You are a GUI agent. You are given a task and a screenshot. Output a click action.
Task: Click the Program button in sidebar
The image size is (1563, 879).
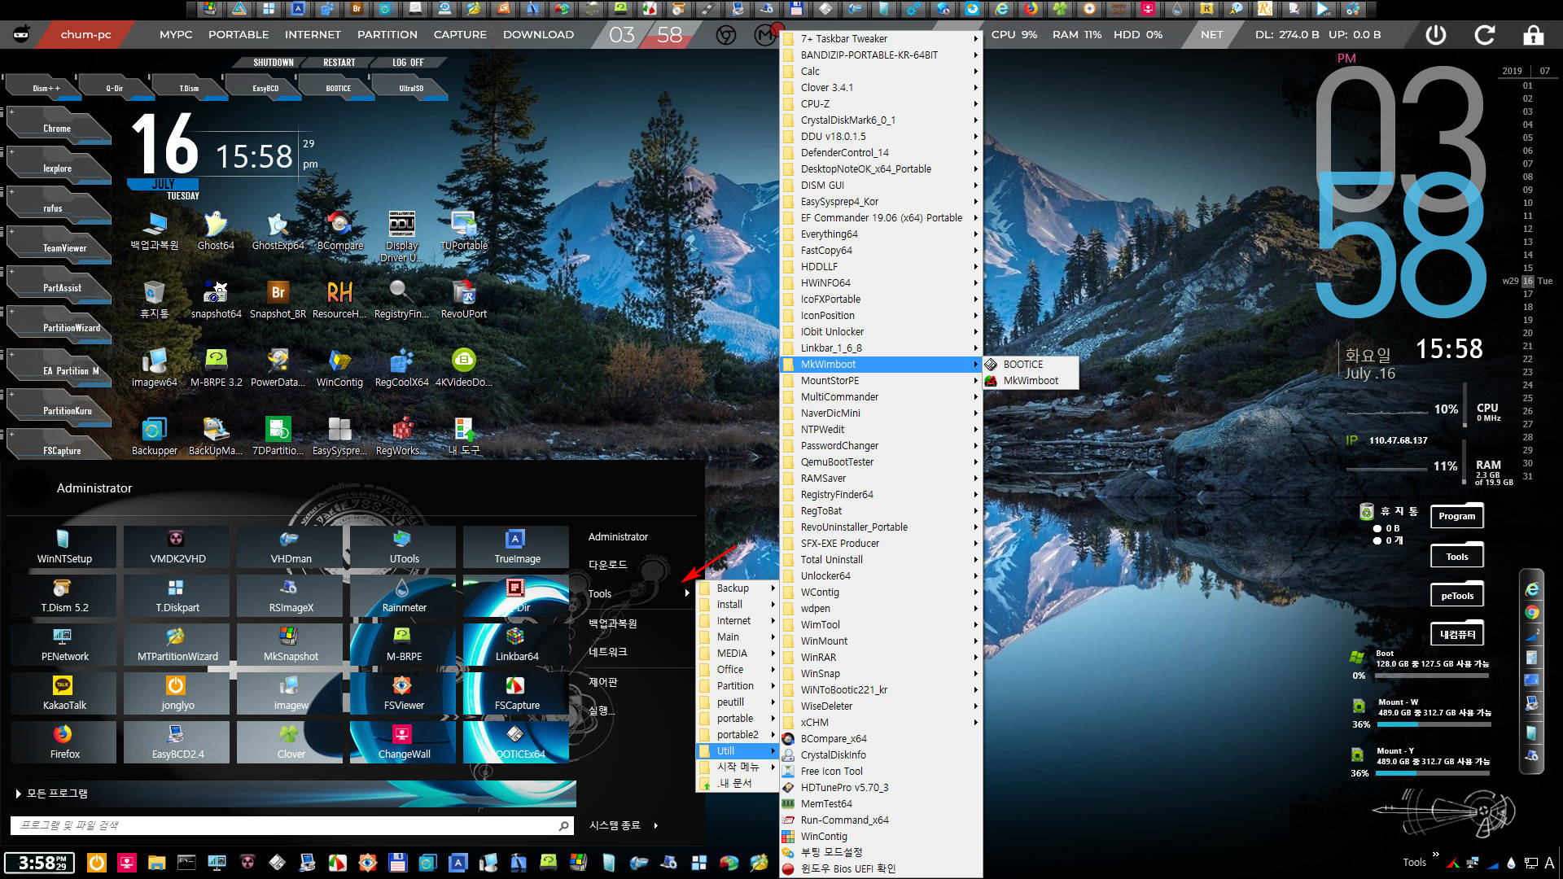(x=1456, y=516)
